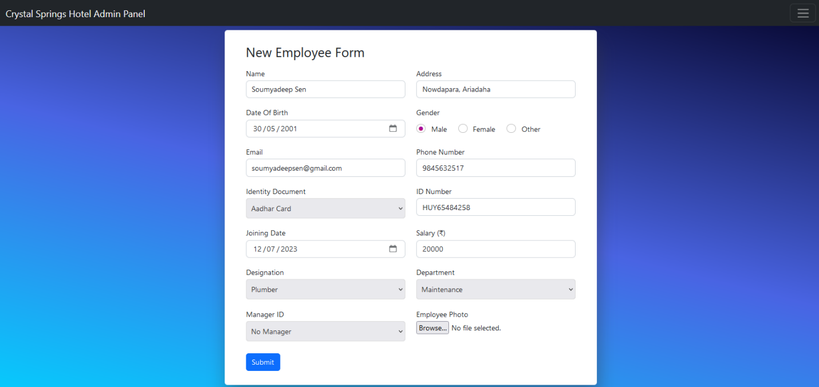Edit the ID Number field

495,207
